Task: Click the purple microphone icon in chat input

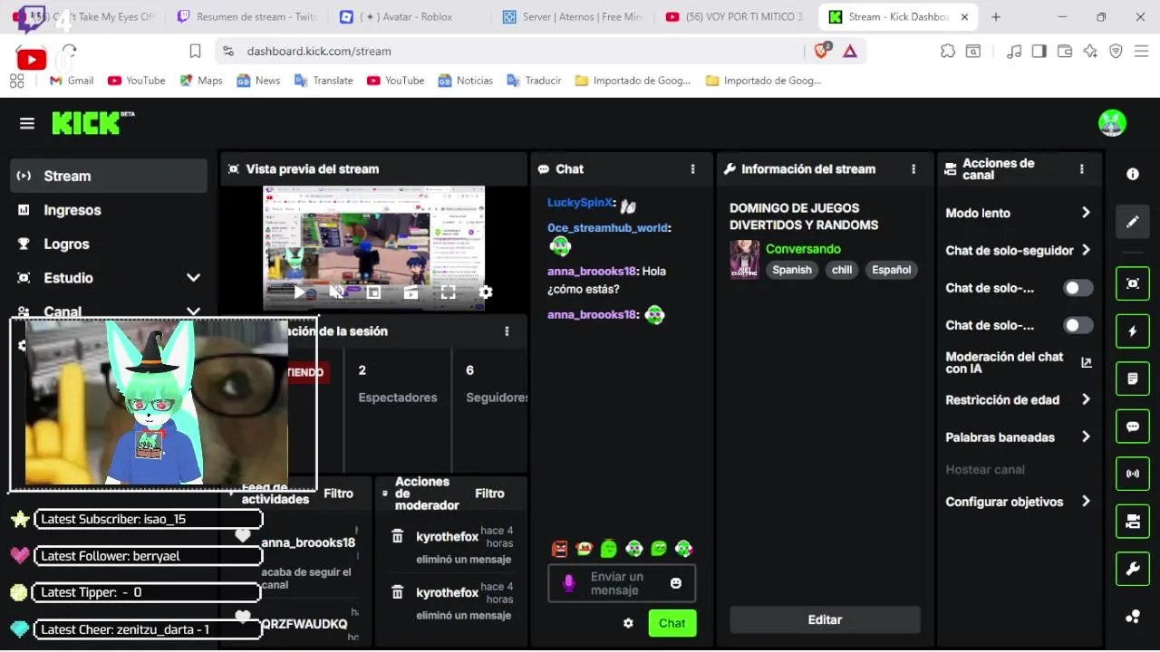Action: tap(569, 583)
